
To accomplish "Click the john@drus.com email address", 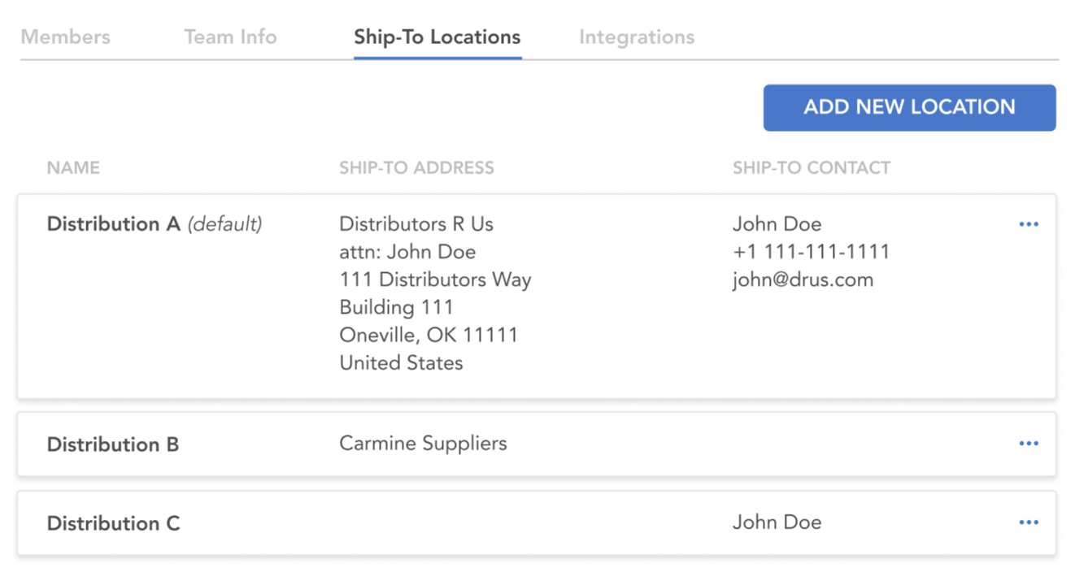I will click(x=803, y=279).
